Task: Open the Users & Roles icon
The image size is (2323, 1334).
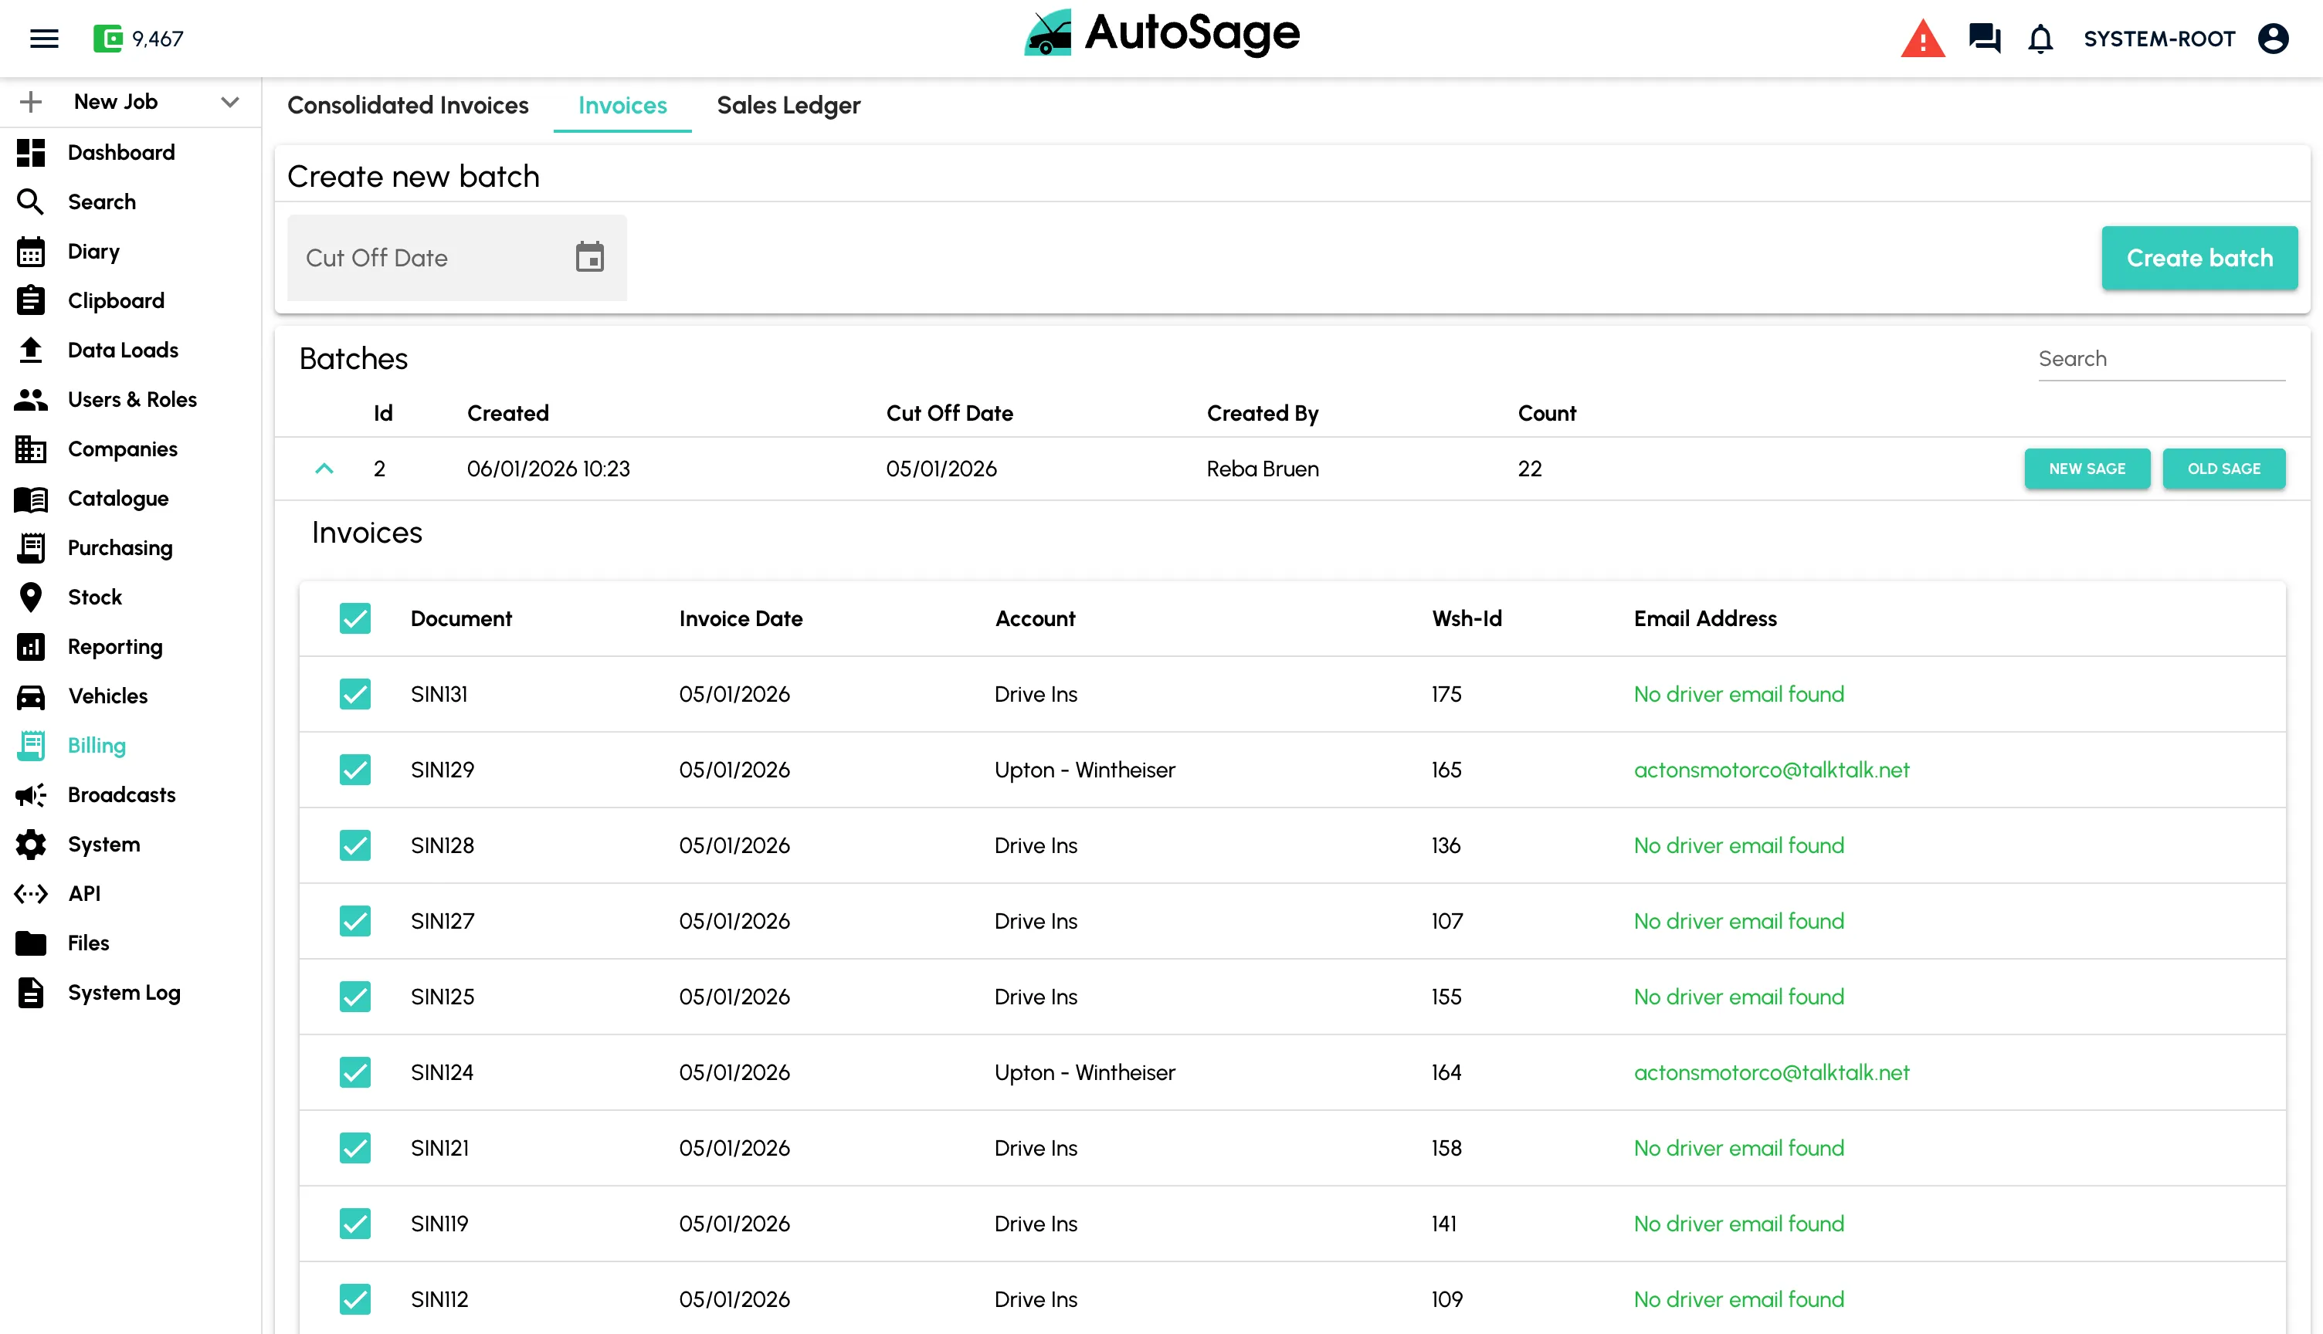Action: [x=31, y=399]
